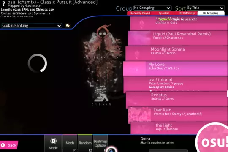228x152 pixels.
Task: Choose the osu! tutorial beatmap
Action: [176, 84]
